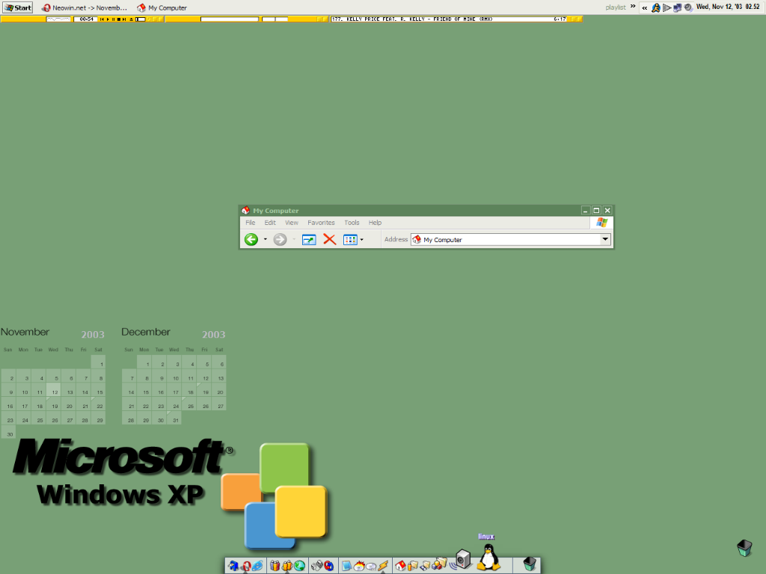Open the speaker dock icon
Screen dimensions: 766x574
(x=462, y=560)
